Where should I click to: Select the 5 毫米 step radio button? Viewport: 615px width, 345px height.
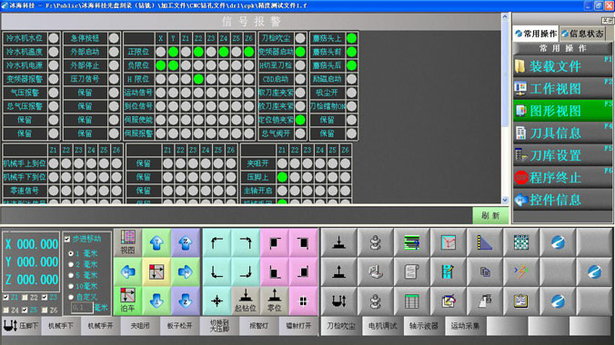coord(71,275)
